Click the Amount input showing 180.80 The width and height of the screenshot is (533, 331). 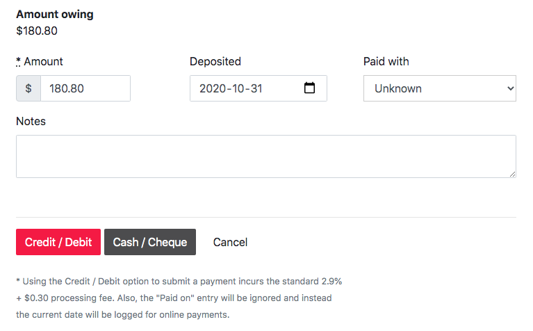pyautogui.click(x=85, y=88)
